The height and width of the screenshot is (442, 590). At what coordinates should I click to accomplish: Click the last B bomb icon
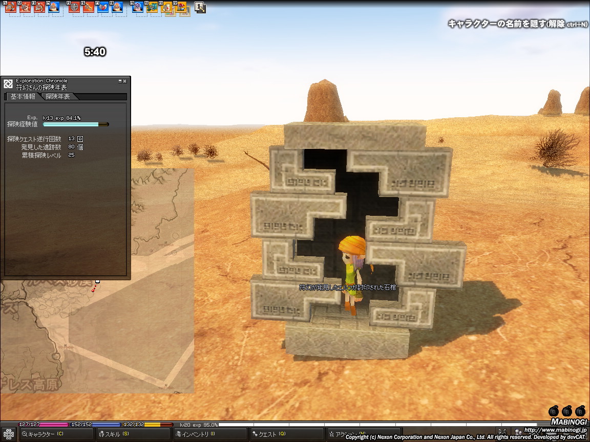pyautogui.click(x=580, y=411)
